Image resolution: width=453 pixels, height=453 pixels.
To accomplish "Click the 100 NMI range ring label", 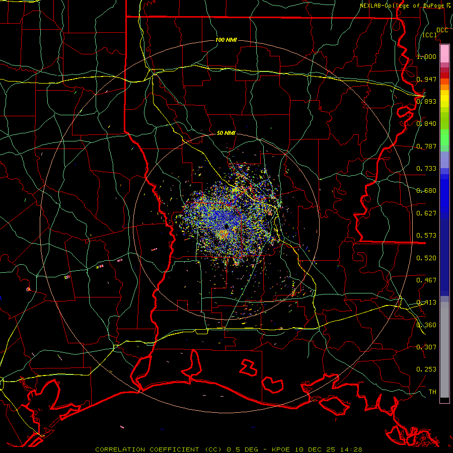I will point(226,40).
